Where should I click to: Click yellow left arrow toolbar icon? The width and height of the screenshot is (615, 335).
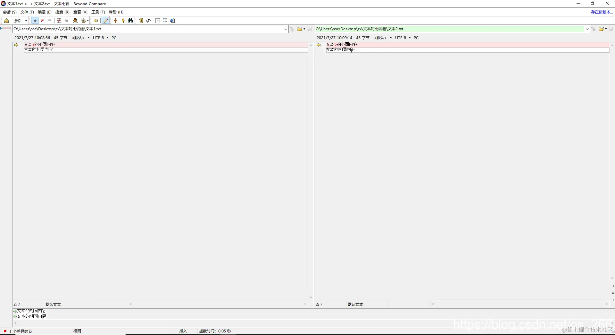[x=96, y=21]
